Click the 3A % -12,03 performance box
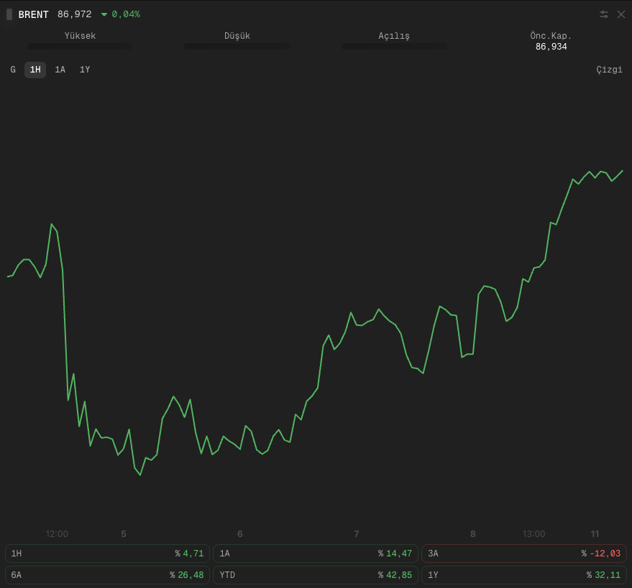 (524, 554)
